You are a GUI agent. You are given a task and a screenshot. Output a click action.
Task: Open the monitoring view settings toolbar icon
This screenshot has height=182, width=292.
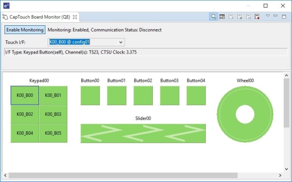222,17
